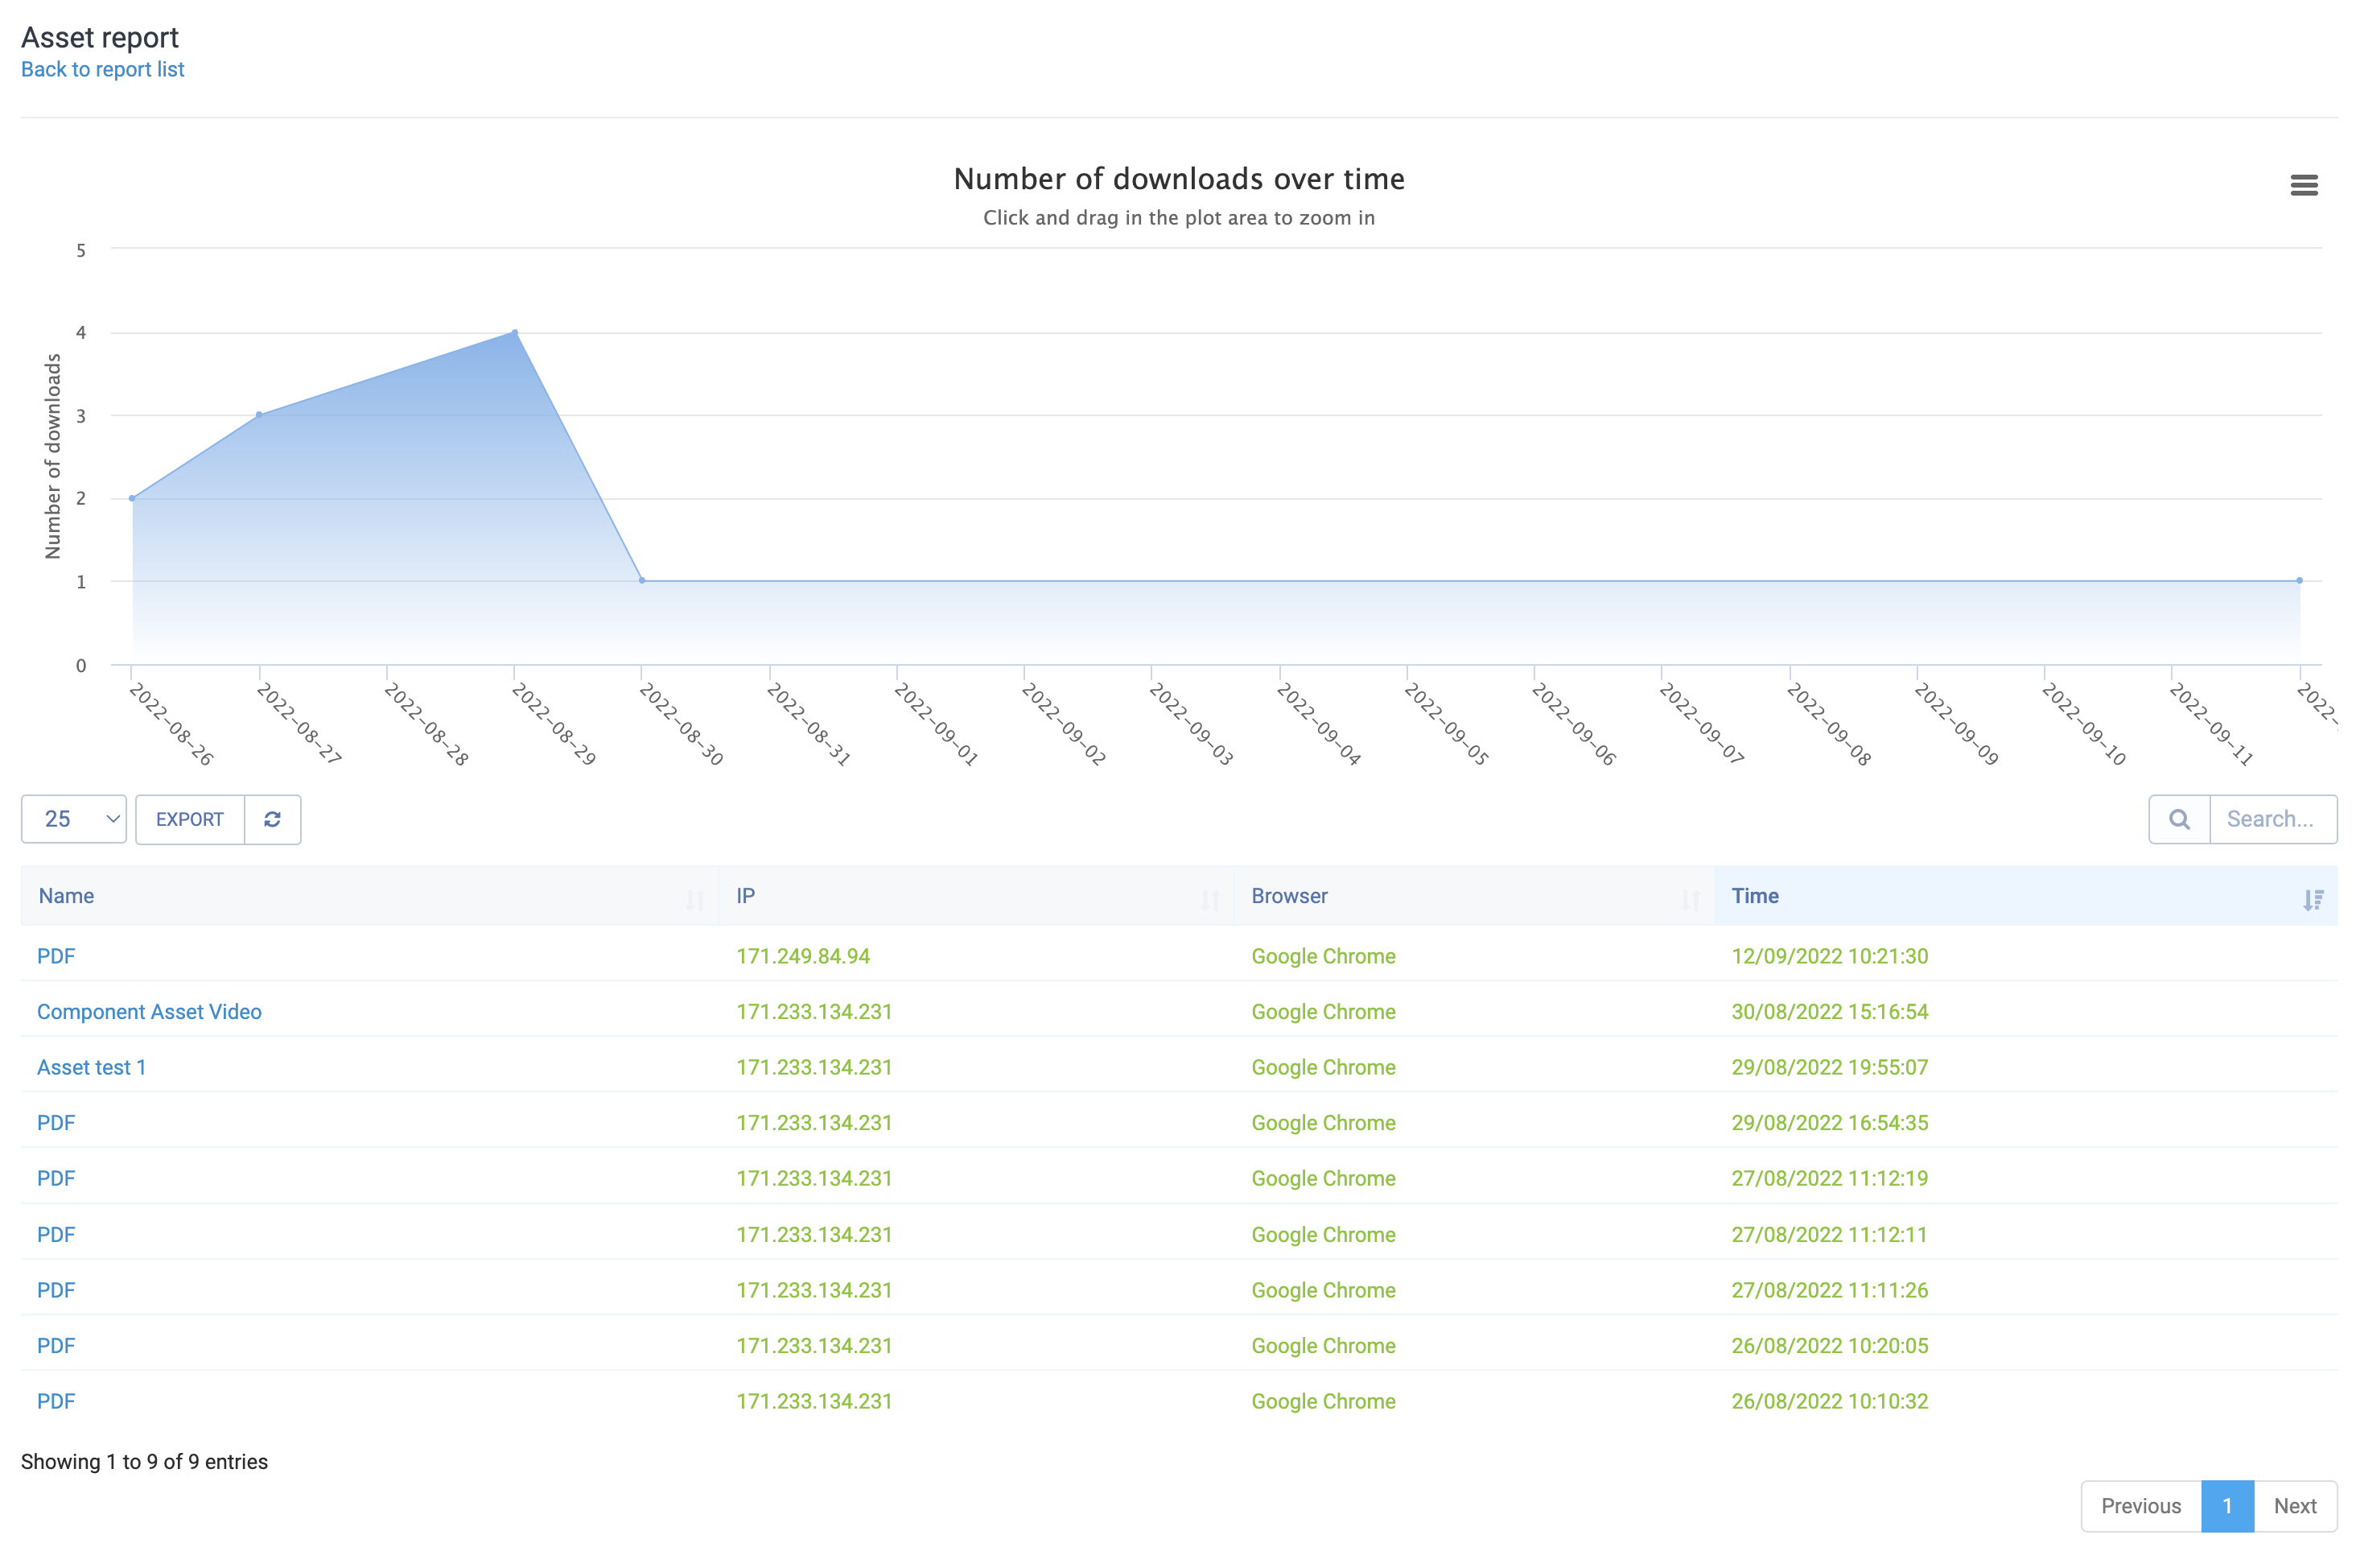This screenshot has height=1568, width=2356.
Task: Click the EXPORT button
Action: click(x=190, y=819)
